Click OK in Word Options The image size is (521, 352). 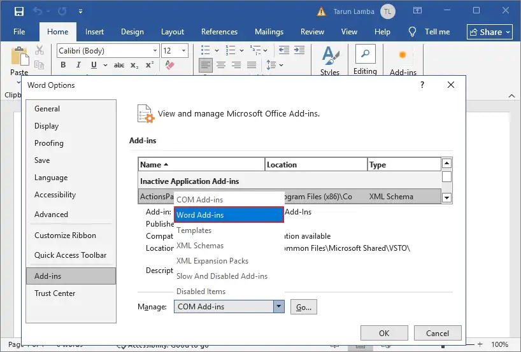[384, 333]
